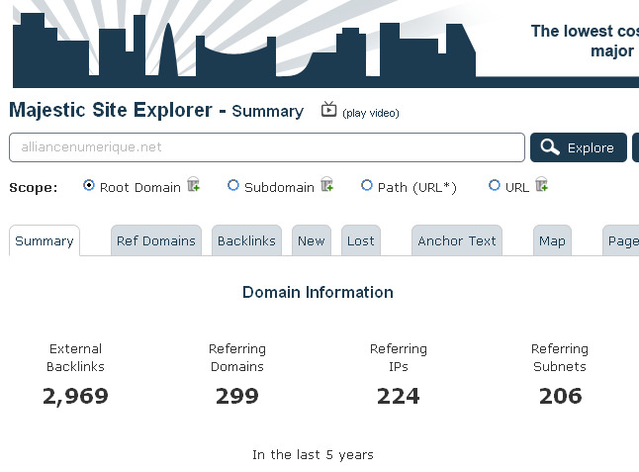This screenshot has width=639, height=472.
Task: Click the Explore button label
Action: click(591, 148)
